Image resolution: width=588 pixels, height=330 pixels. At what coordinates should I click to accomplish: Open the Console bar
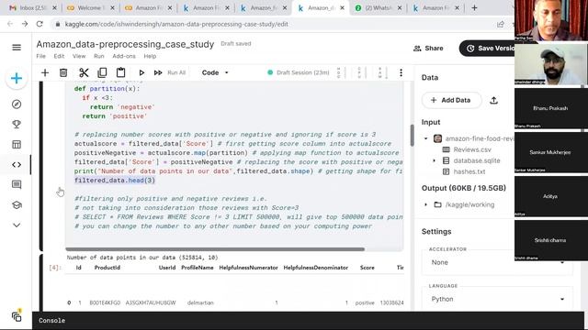[x=308, y=321]
